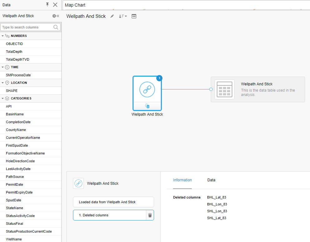
Task: Select the Deleted columns transformation step
Action: click(109, 215)
